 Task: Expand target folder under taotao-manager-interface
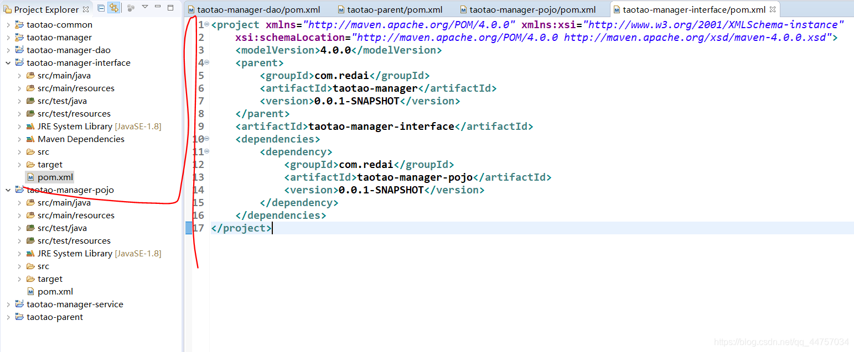coord(19,165)
